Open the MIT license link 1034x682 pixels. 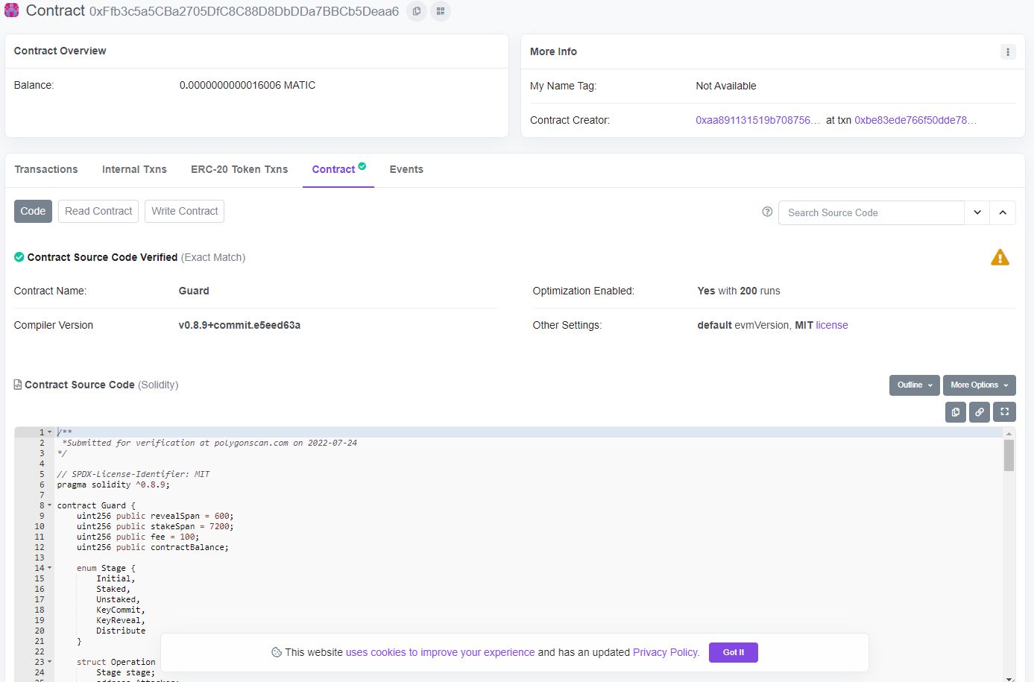832,325
